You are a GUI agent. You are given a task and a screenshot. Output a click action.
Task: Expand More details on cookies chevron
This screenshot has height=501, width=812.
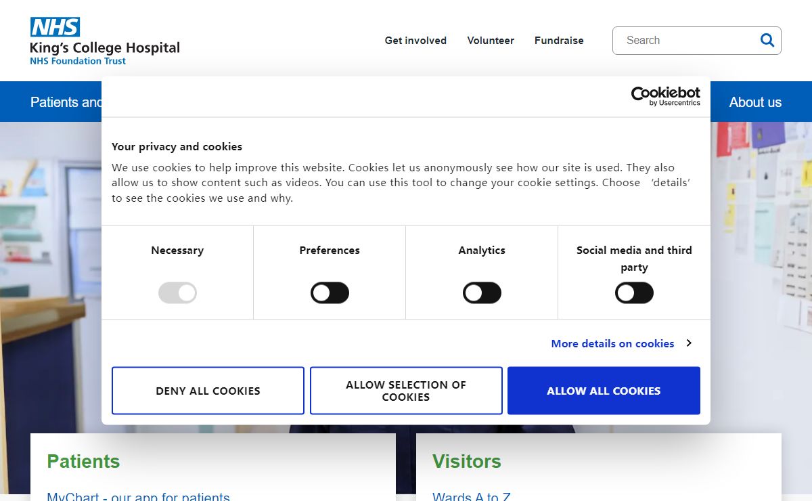689,343
